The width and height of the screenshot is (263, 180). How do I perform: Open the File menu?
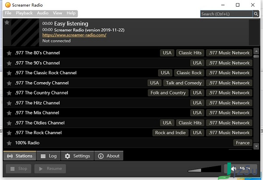click(x=8, y=13)
